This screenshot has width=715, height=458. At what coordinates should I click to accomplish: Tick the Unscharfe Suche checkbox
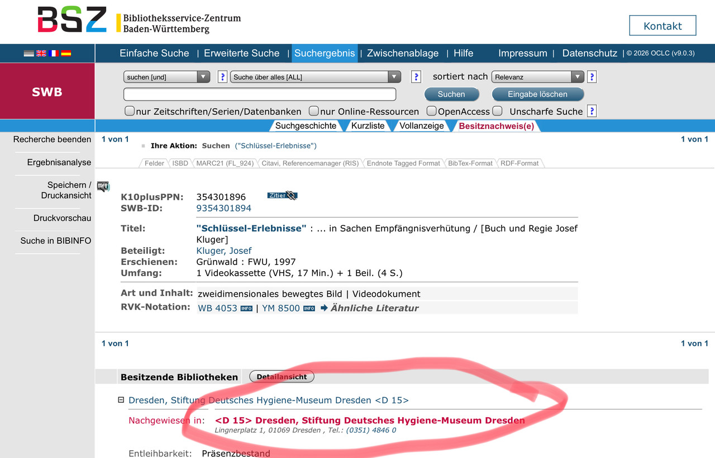tap(498, 111)
